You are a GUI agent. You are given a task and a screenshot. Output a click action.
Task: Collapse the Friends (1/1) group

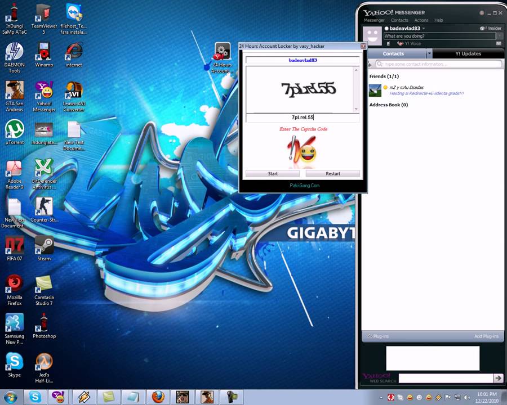(384, 76)
